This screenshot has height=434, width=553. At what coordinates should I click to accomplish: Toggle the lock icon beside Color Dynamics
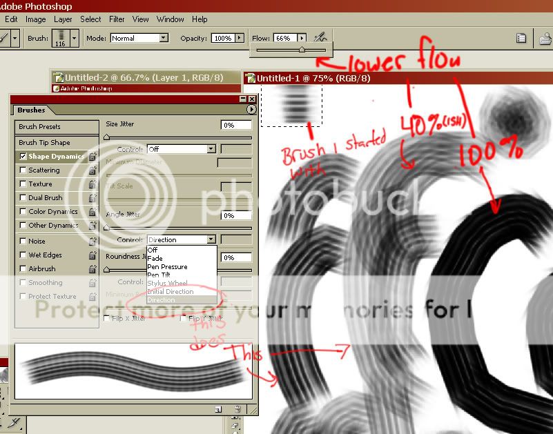click(93, 212)
